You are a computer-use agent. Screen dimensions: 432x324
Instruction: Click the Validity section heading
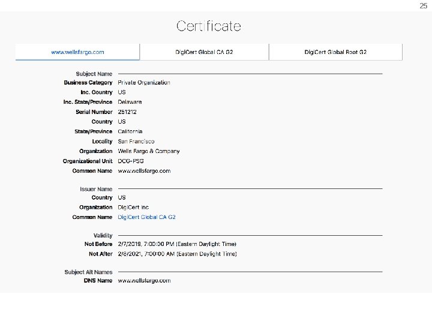coord(103,236)
